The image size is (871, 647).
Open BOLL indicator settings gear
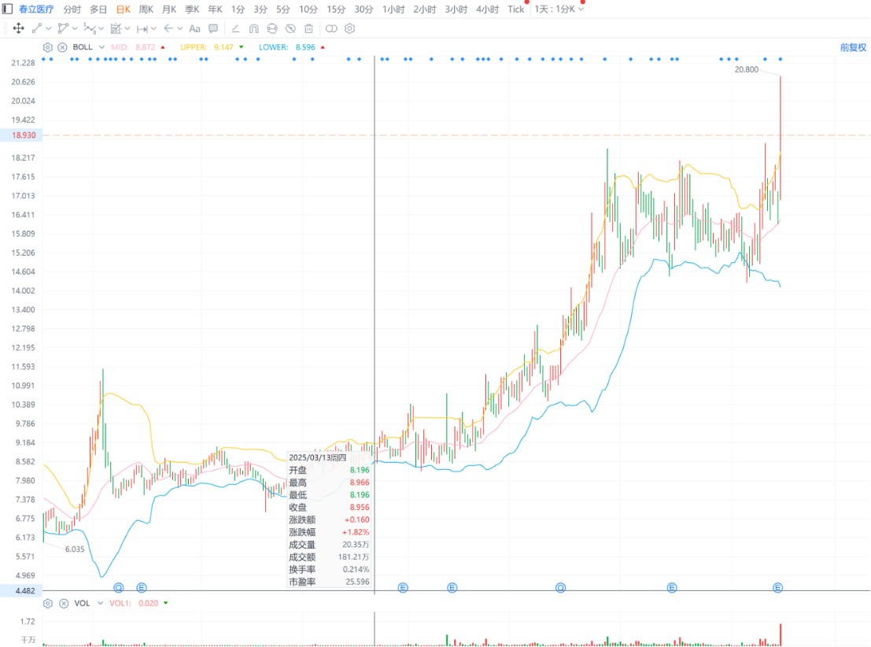(x=48, y=47)
